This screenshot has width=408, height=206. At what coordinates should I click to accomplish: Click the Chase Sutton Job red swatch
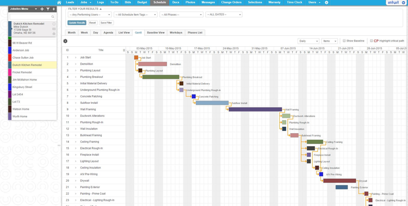tap(10, 58)
